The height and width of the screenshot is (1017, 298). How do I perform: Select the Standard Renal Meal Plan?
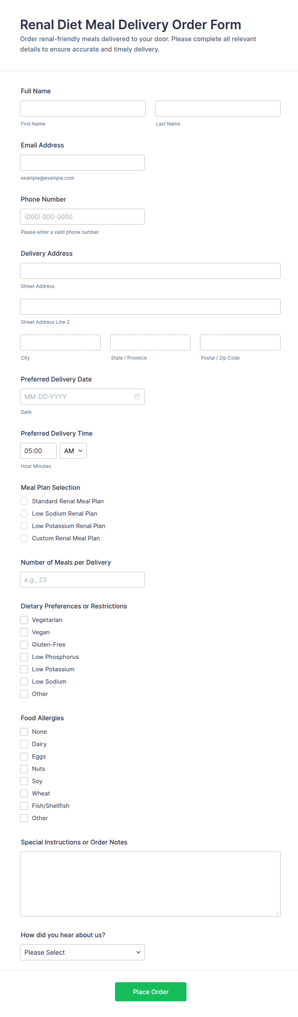[x=24, y=501]
